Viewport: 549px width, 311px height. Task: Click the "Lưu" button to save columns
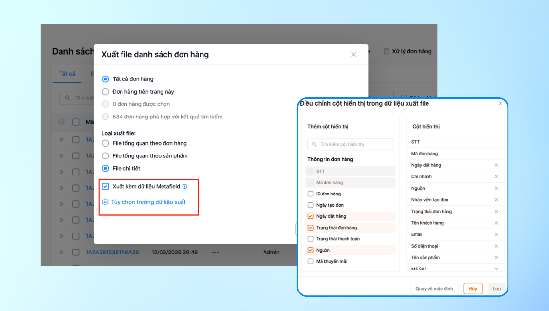[x=496, y=288]
